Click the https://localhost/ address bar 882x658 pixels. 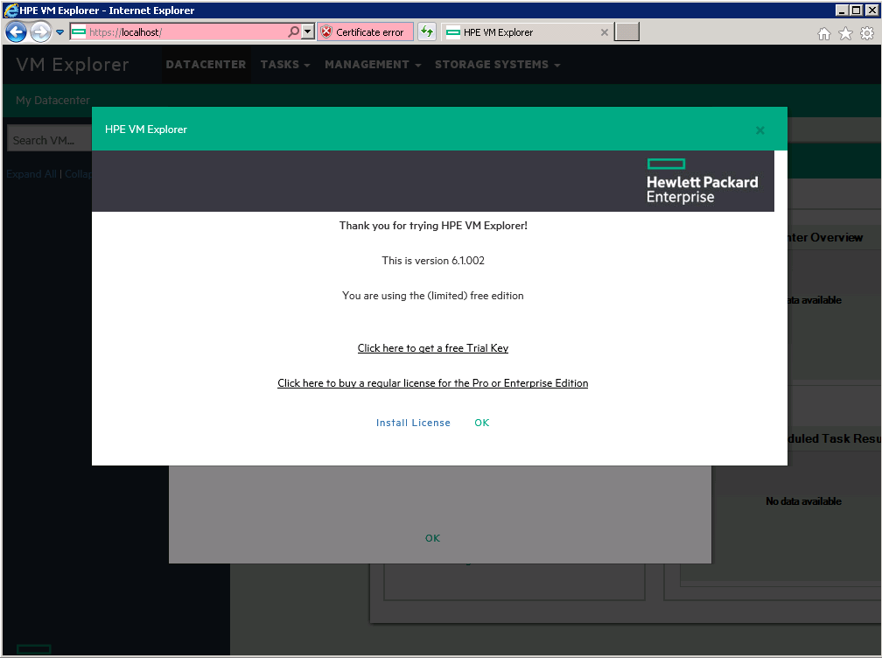pyautogui.click(x=186, y=32)
